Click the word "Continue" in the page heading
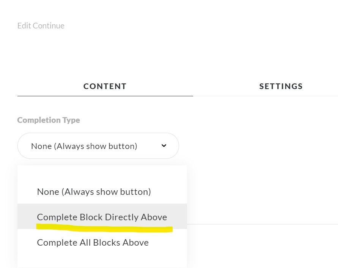The height and width of the screenshot is (268, 338). [49, 26]
